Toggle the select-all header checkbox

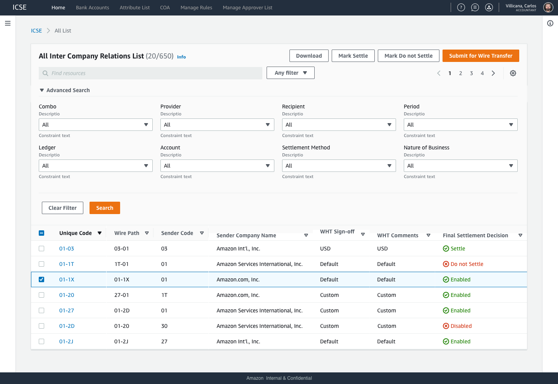point(41,233)
